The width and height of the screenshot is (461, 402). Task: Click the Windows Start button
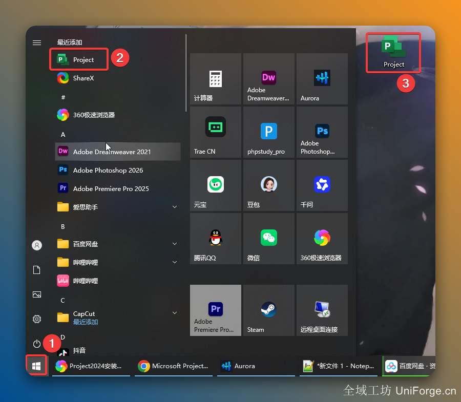[x=36, y=366]
